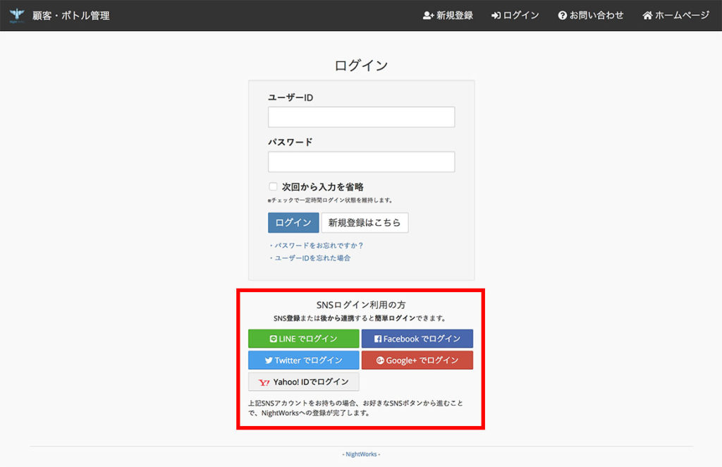Screen dimensions: 722x467
Task: Click the 新規登録 user-plus icon in navbar
Action: (x=428, y=16)
